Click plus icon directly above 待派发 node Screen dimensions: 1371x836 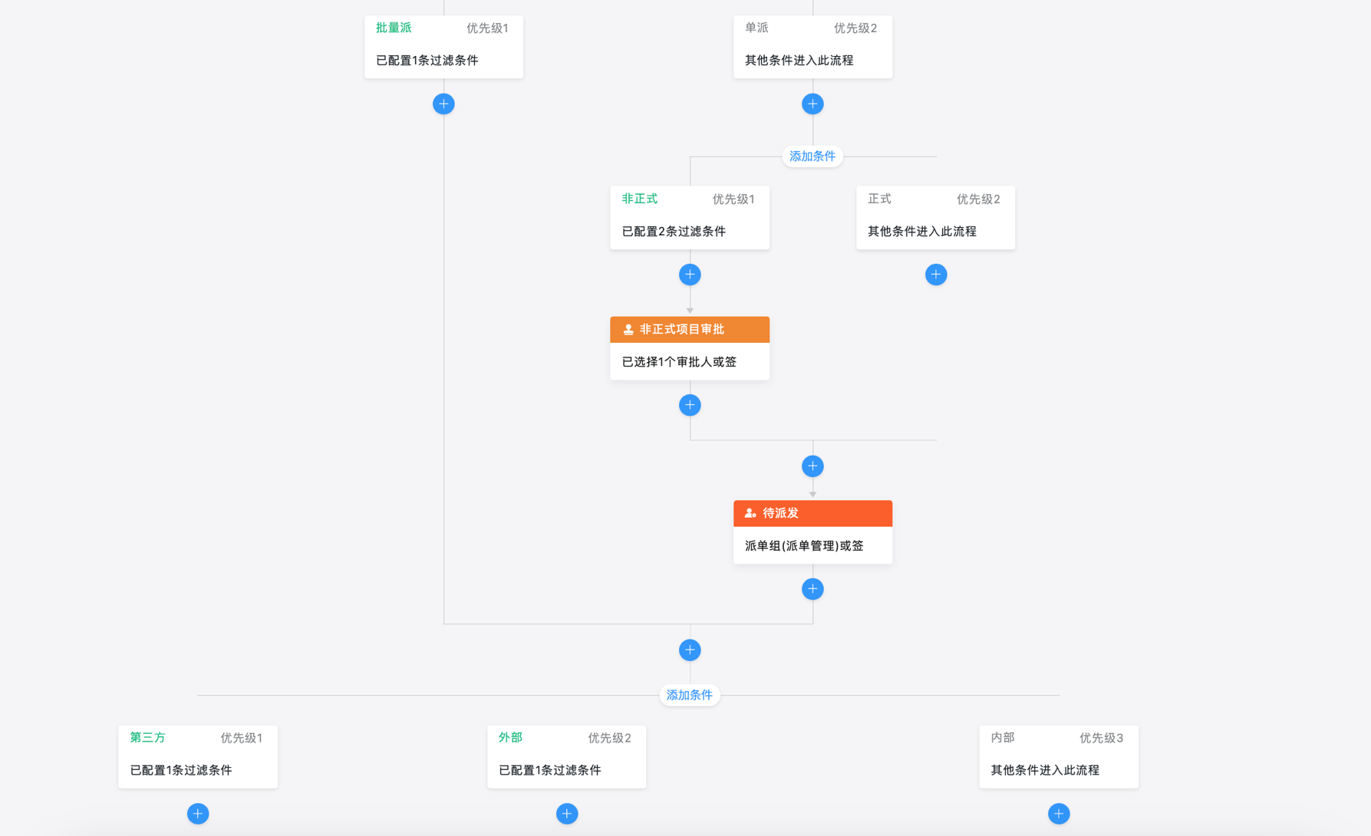[812, 466]
